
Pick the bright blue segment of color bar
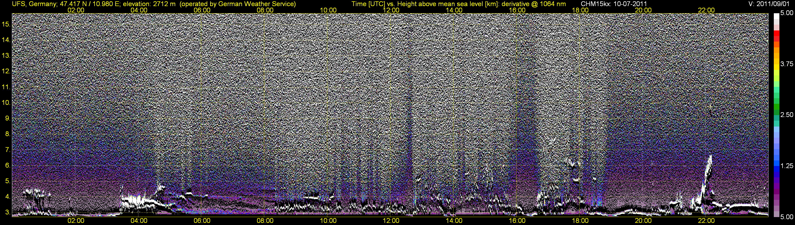click(x=776, y=163)
